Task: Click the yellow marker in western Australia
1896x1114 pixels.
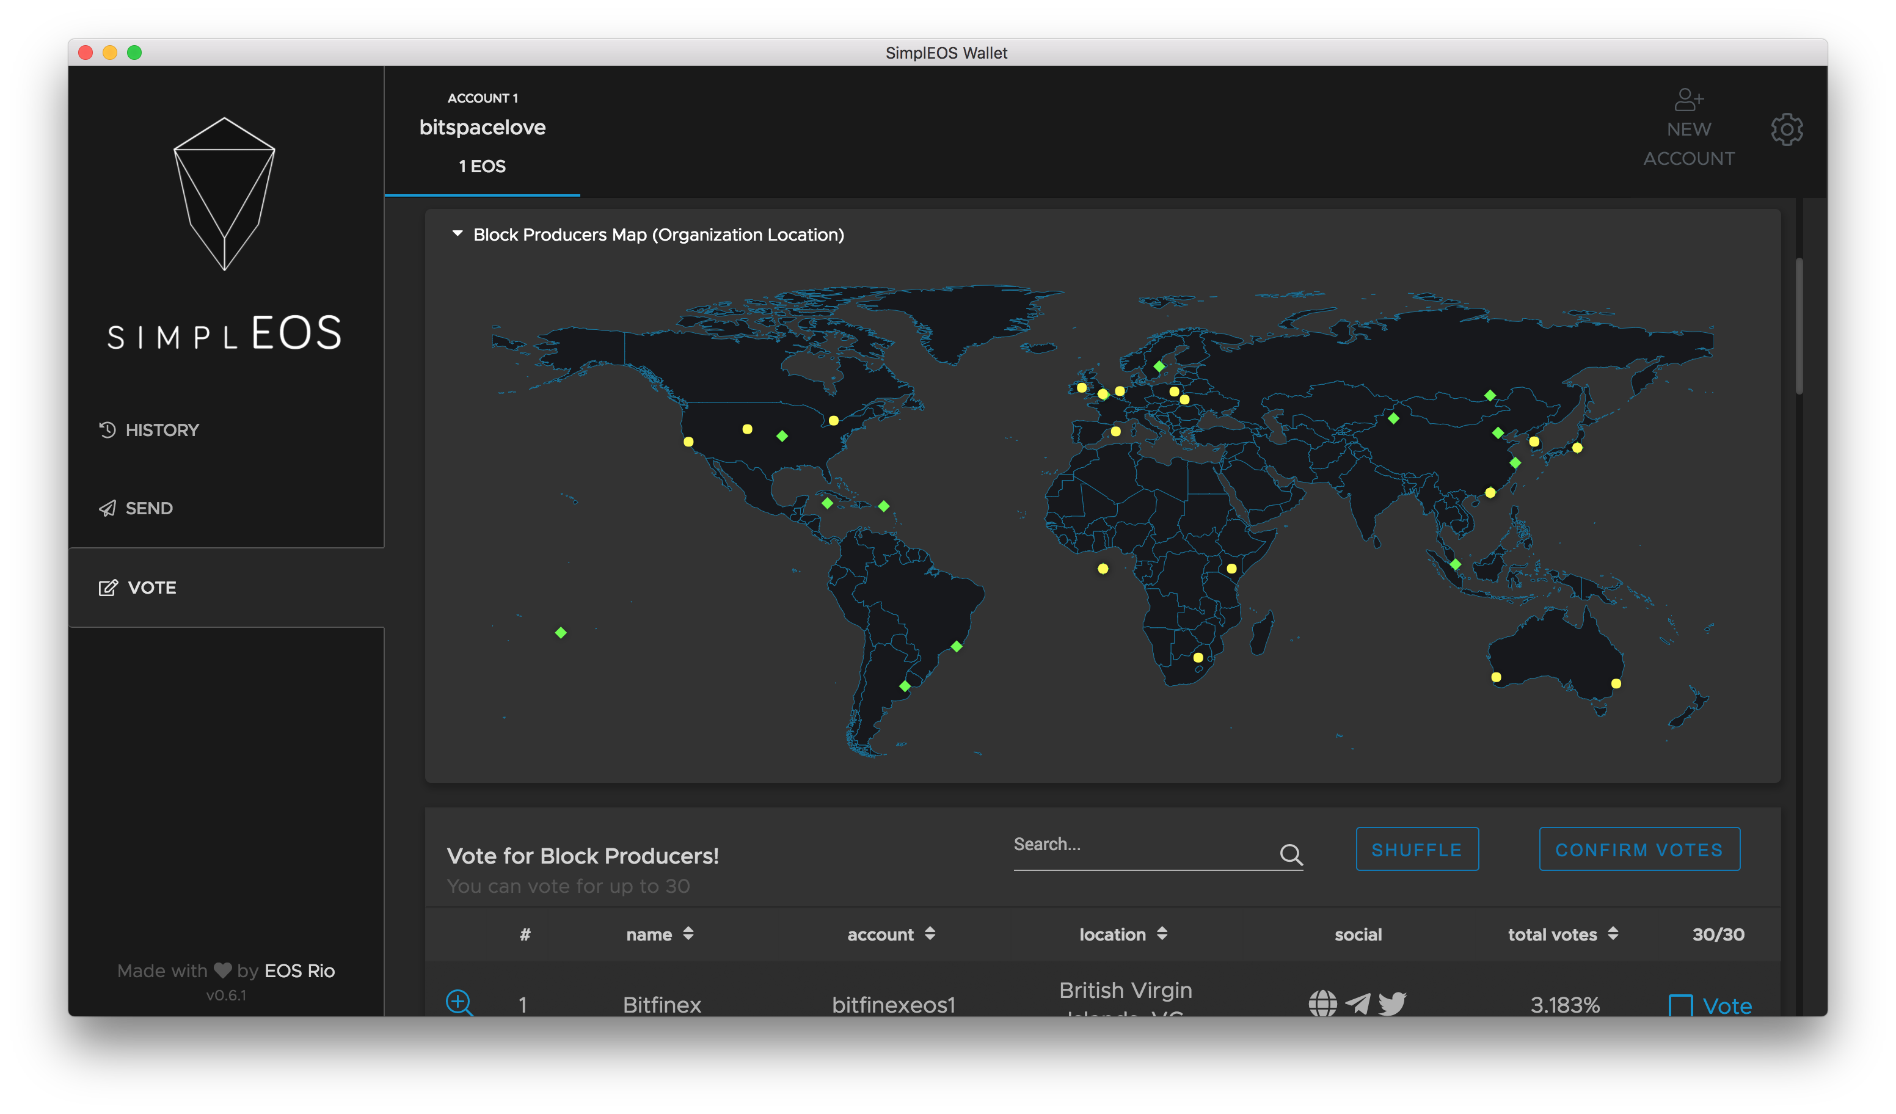Action: pyautogui.click(x=1497, y=677)
